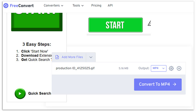The height and width of the screenshot is (111, 196).
Task: Click the Quick Search label
Action: [x=39, y=93]
